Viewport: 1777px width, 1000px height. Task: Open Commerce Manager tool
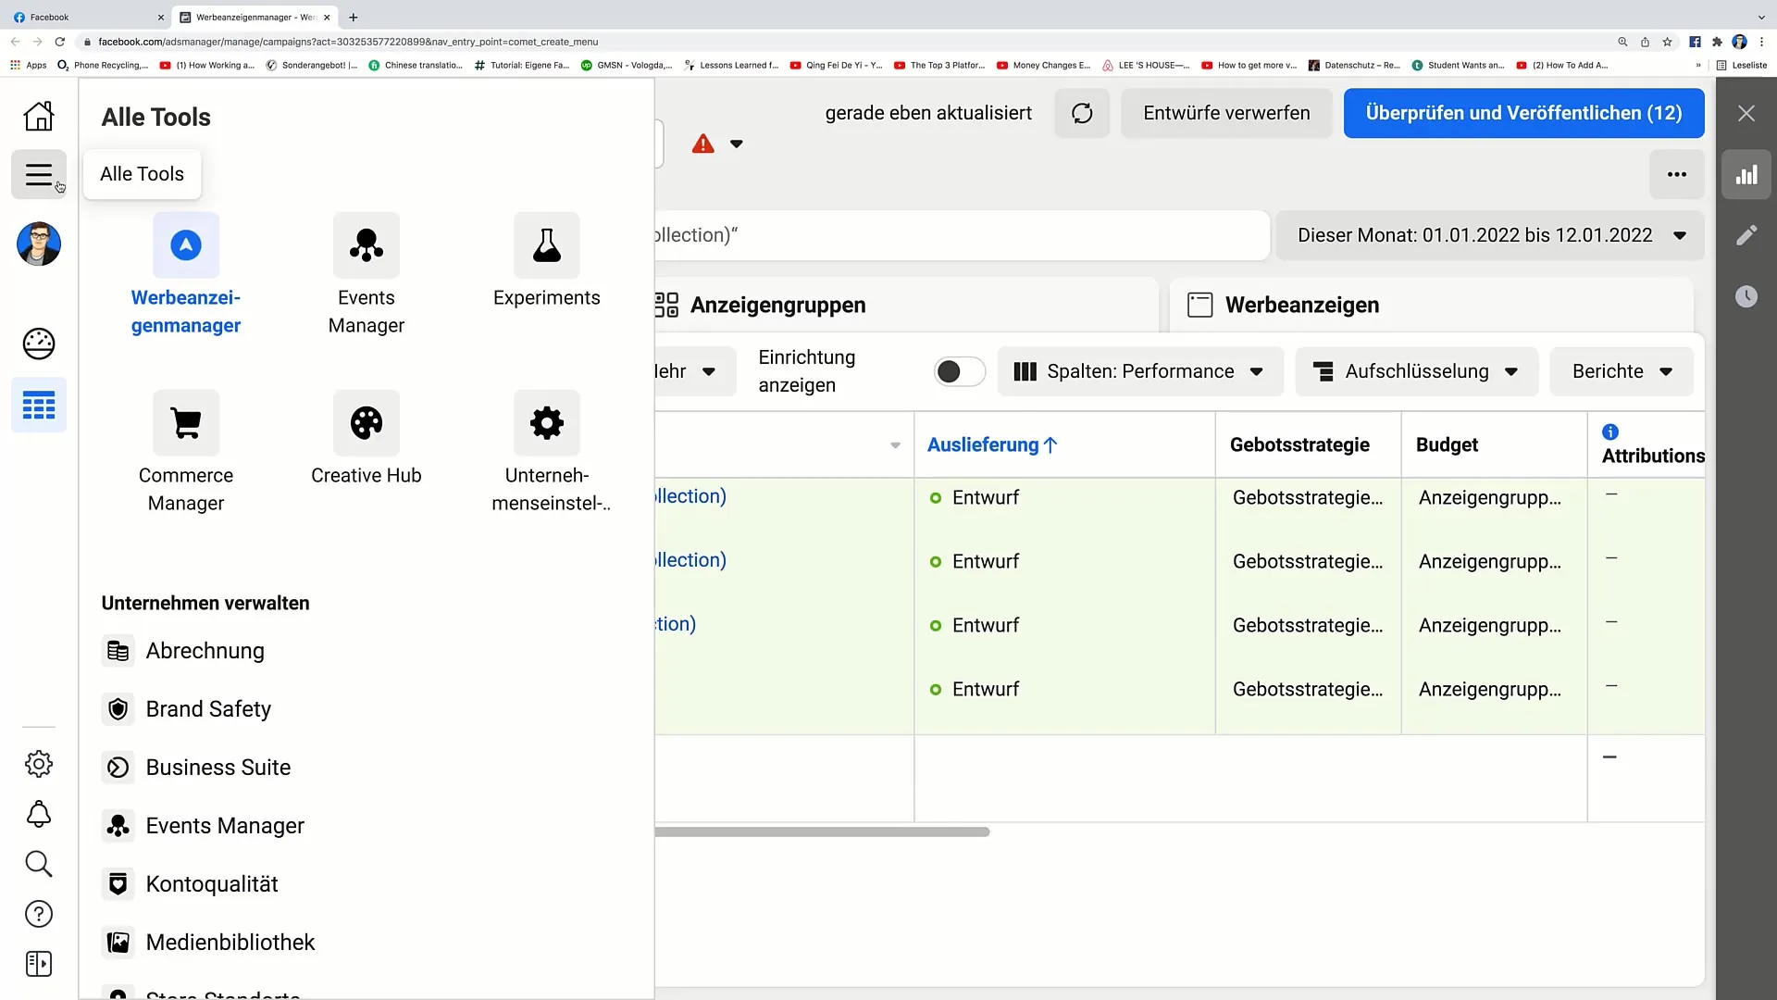[x=185, y=452]
